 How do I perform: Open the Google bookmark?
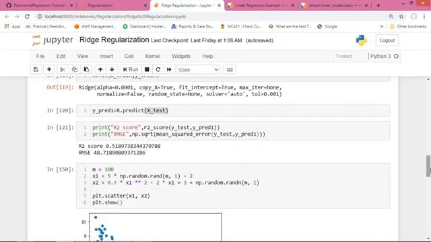pyautogui.click(x=327, y=27)
